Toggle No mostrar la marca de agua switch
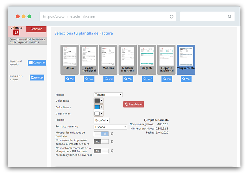This screenshot has width=246, height=175. pyautogui.click(x=101, y=151)
